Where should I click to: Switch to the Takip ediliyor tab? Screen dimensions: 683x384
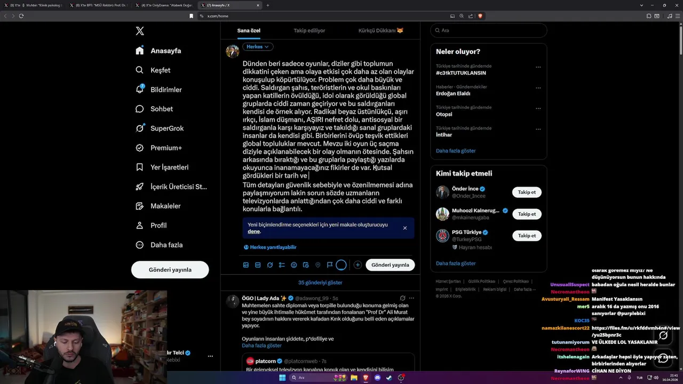pyautogui.click(x=309, y=30)
